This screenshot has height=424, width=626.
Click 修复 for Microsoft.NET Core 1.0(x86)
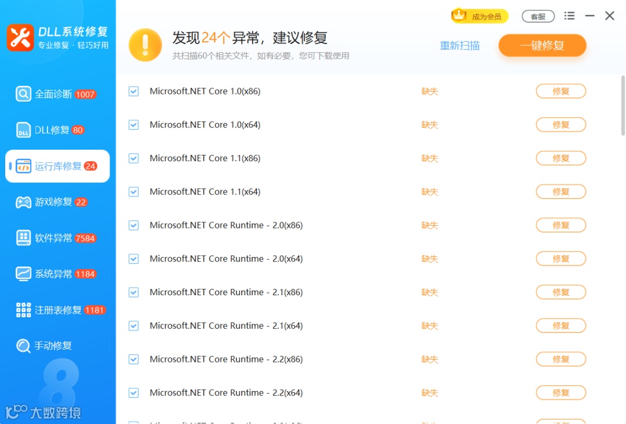[561, 91]
